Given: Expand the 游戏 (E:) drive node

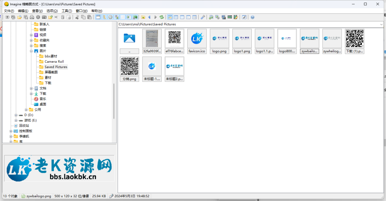Looking at the screenshot, I should (x=16, y=121).
